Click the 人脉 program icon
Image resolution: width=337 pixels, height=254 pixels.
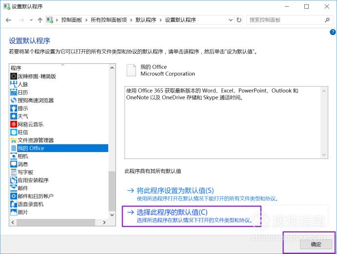[14, 84]
